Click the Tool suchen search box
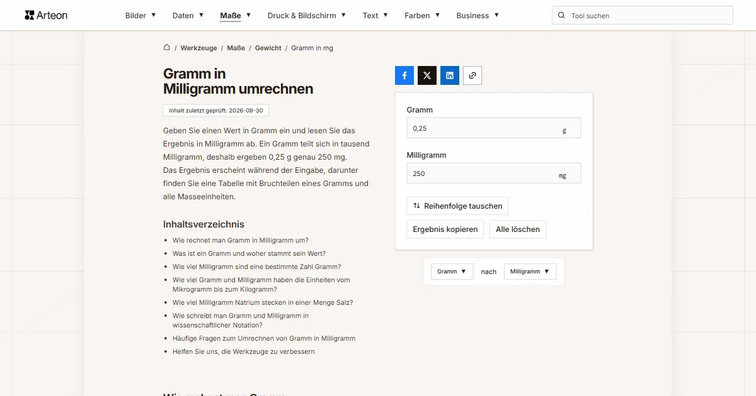 pyautogui.click(x=643, y=15)
